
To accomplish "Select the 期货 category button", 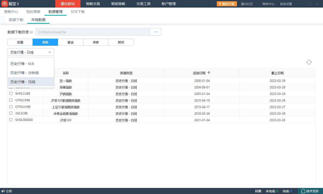I will [121, 42].
